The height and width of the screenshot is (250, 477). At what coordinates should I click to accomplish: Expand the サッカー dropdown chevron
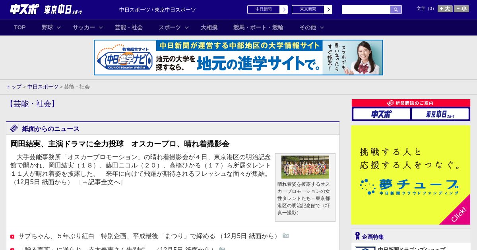coord(101,27)
